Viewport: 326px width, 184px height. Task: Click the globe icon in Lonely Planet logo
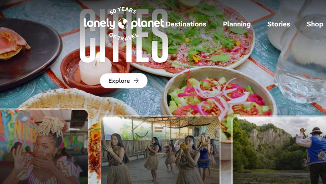coord(123,24)
